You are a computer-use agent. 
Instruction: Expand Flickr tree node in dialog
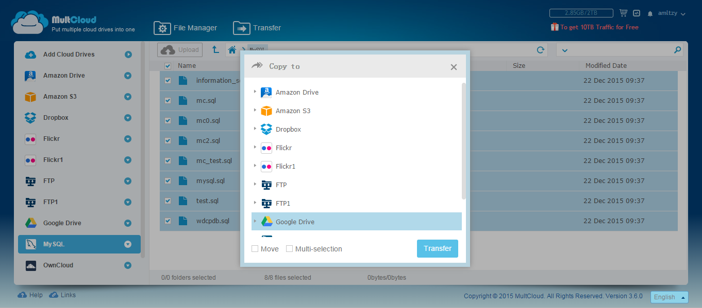255,148
